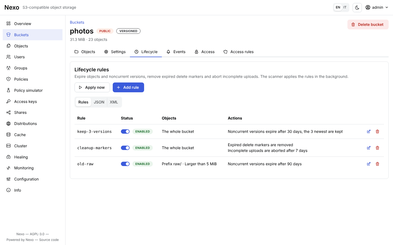
Task: Click the edit icon for old-raw rule
Action: (x=369, y=164)
